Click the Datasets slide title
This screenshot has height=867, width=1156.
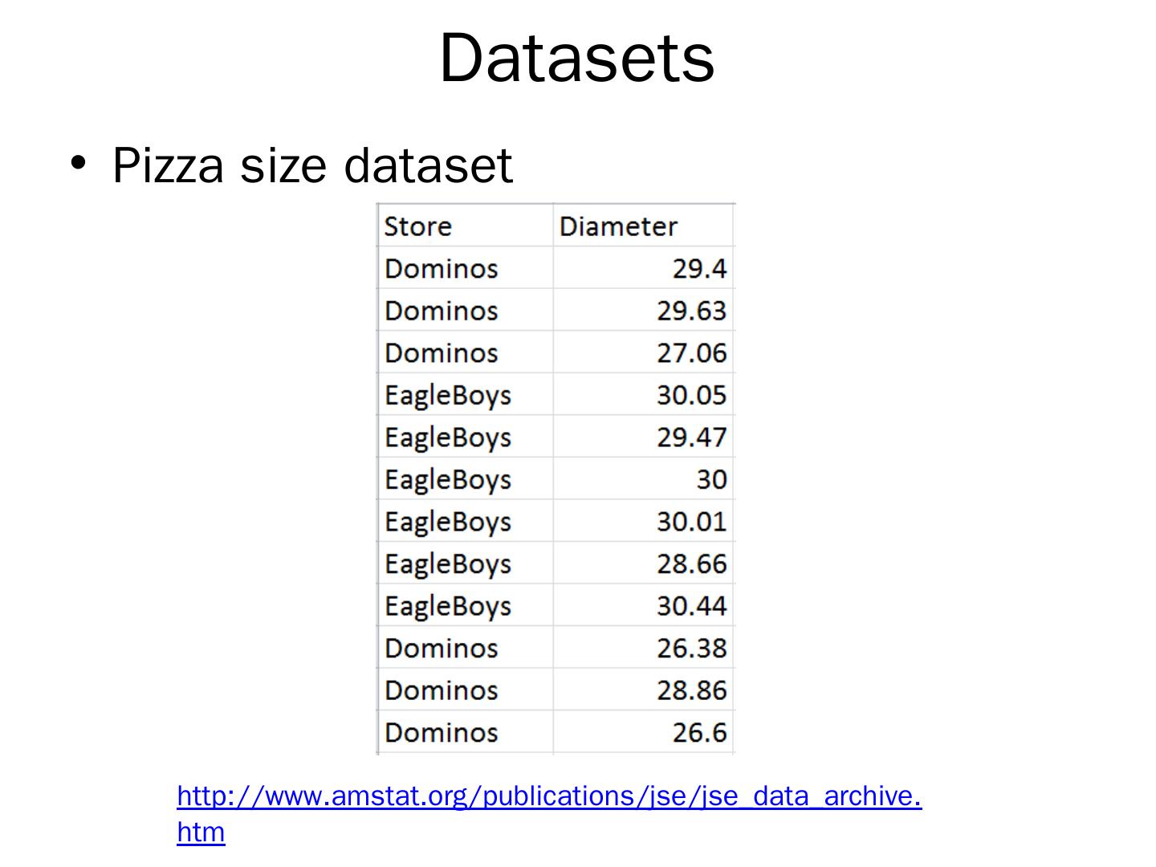click(576, 58)
